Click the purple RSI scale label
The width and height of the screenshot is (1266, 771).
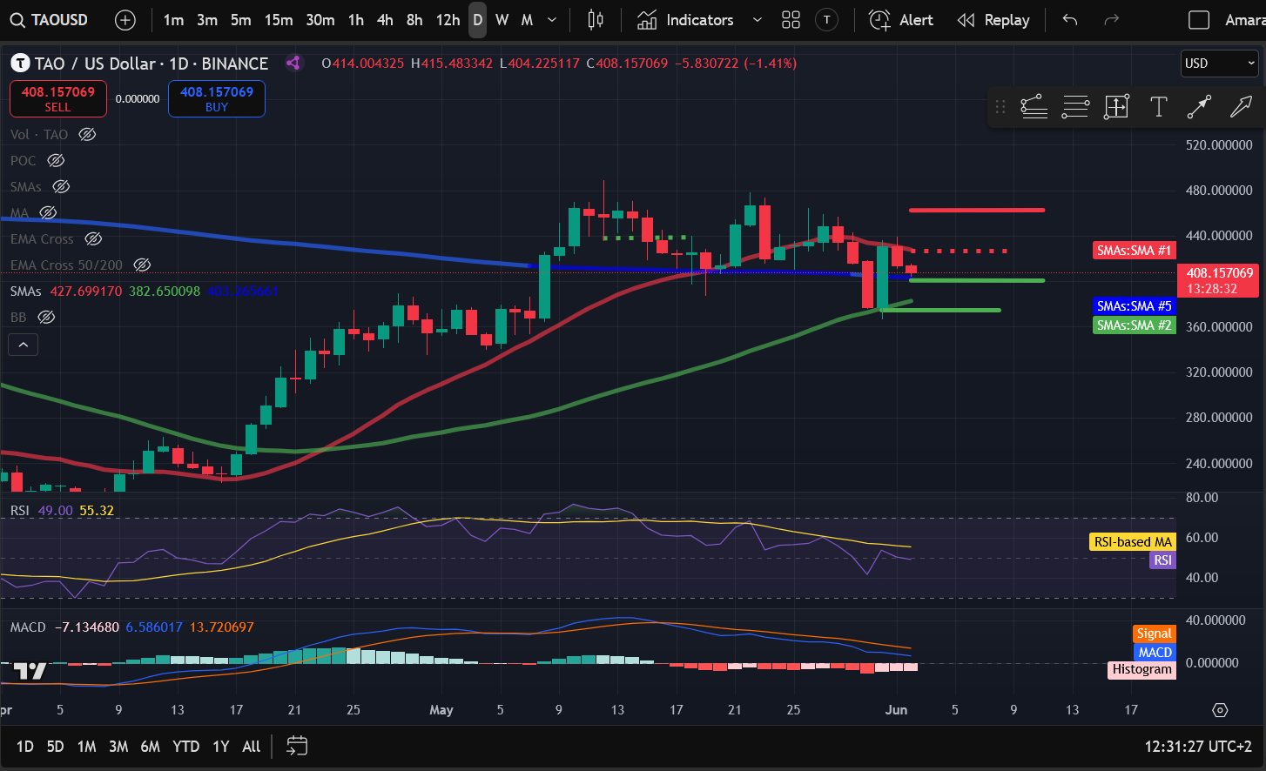click(1163, 560)
